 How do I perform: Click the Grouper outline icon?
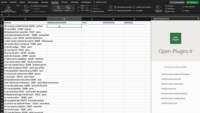click(166, 6)
